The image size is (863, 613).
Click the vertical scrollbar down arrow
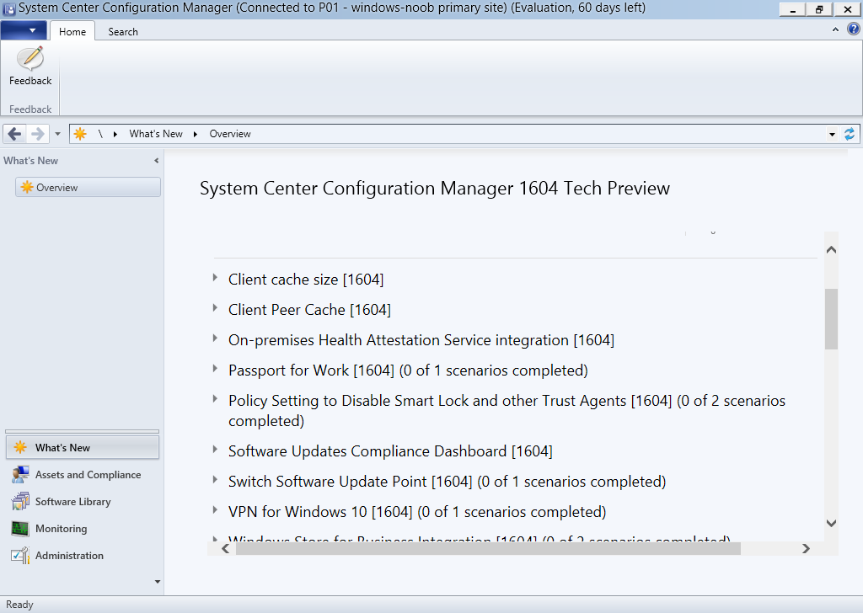(x=831, y=524)
